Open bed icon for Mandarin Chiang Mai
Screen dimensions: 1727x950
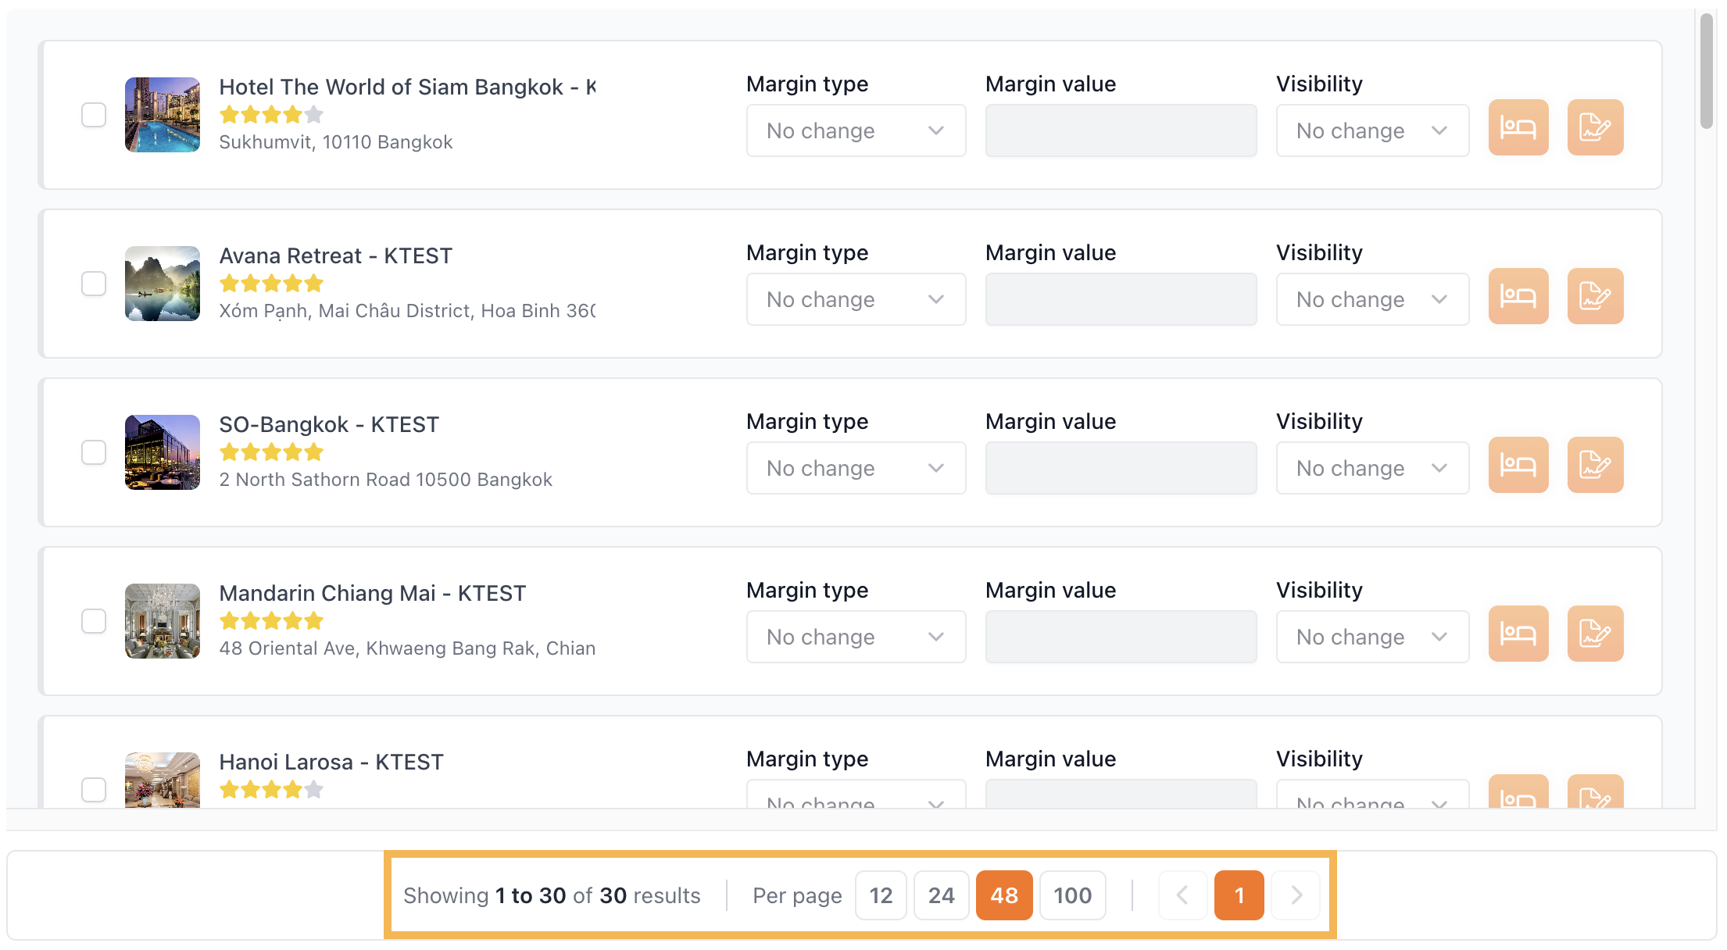click(x=1518, y=634)
